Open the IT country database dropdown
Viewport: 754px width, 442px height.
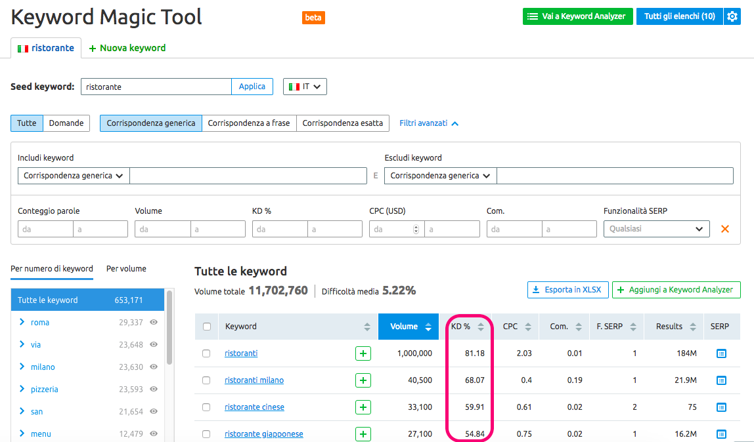[305, 87]
